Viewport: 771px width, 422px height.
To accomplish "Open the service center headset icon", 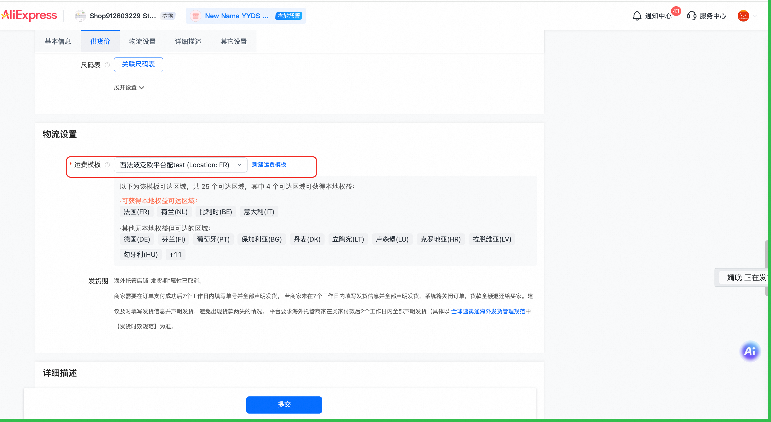I will click(691, 16).
